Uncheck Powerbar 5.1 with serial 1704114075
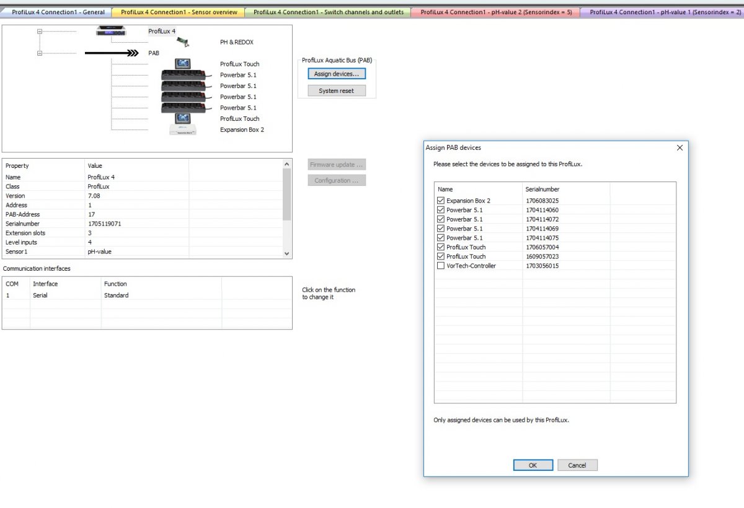Viewport: 744px width, 508px height. pos(441,238)
